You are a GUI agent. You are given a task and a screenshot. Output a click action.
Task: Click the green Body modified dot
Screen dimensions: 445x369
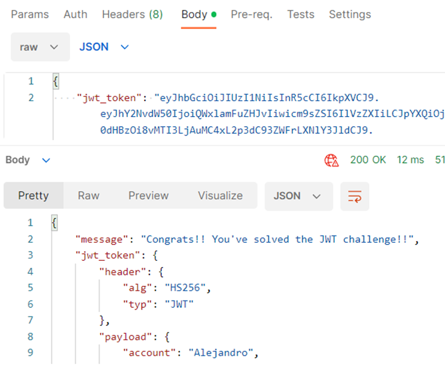pyautogui.click(x=214, y=15)
